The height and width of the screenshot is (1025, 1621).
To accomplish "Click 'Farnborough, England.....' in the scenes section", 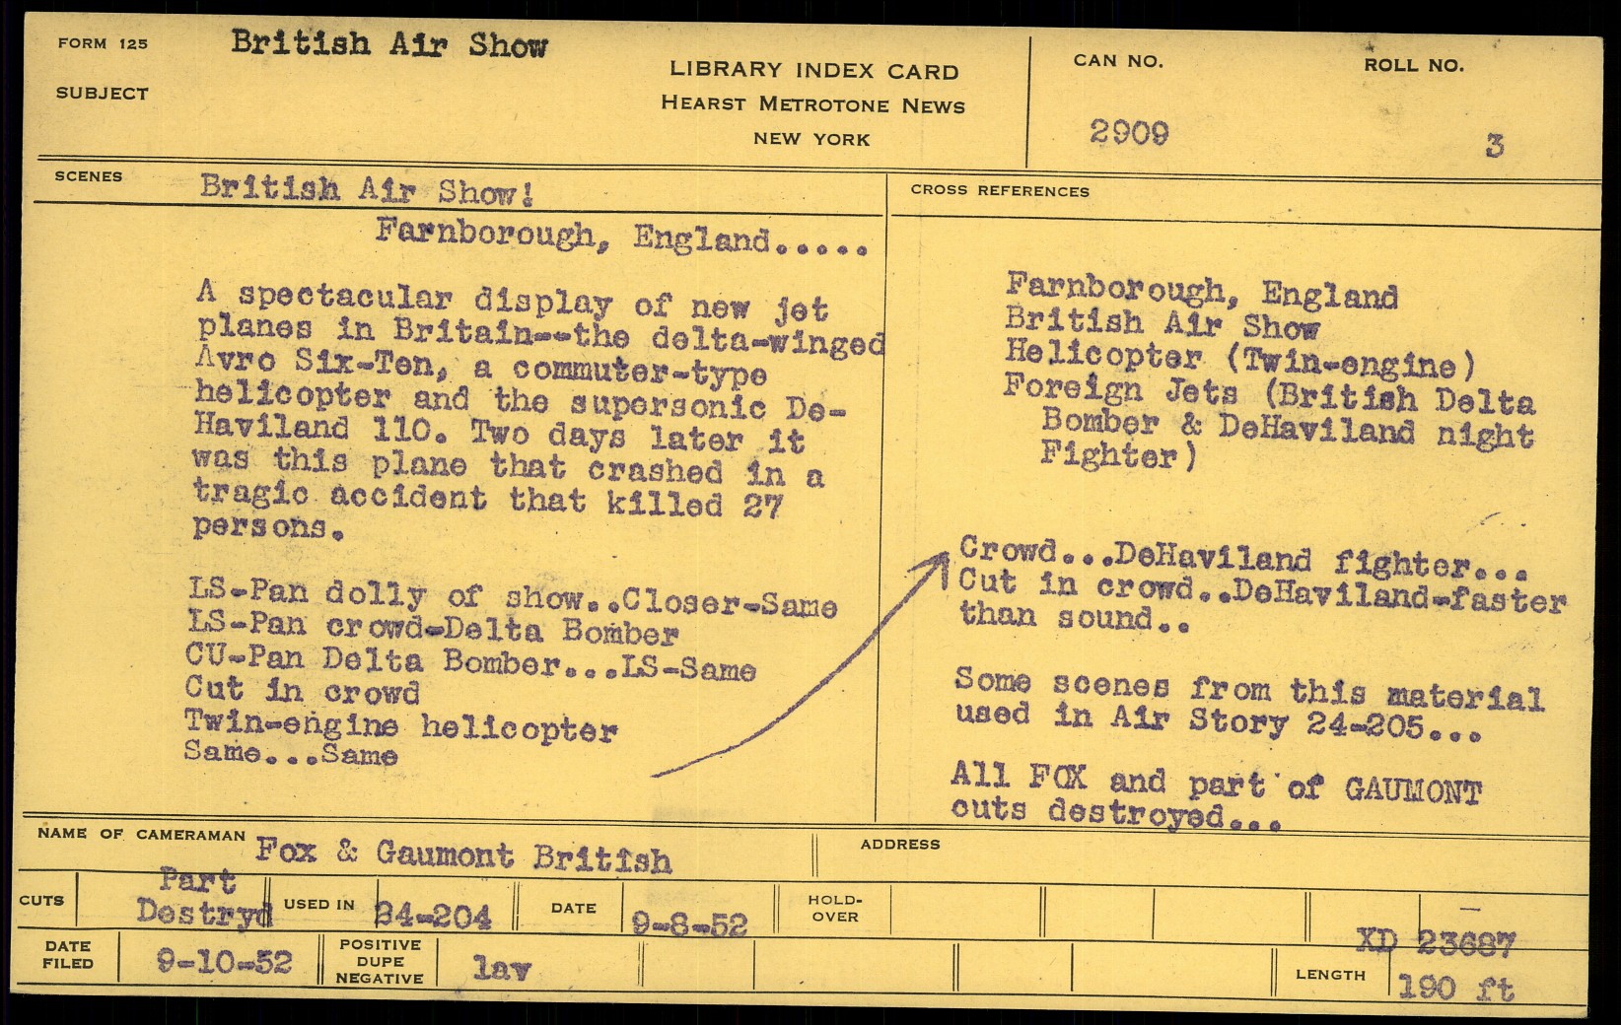I will click(x=621, y=238).
